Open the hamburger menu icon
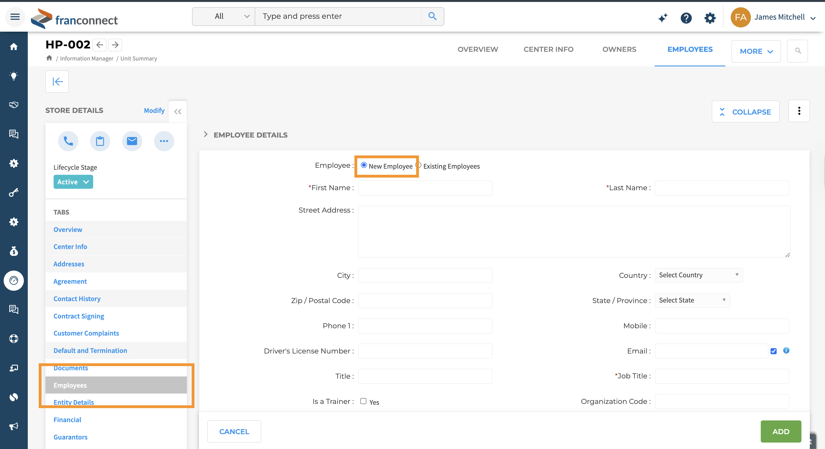 pos(15,17)
